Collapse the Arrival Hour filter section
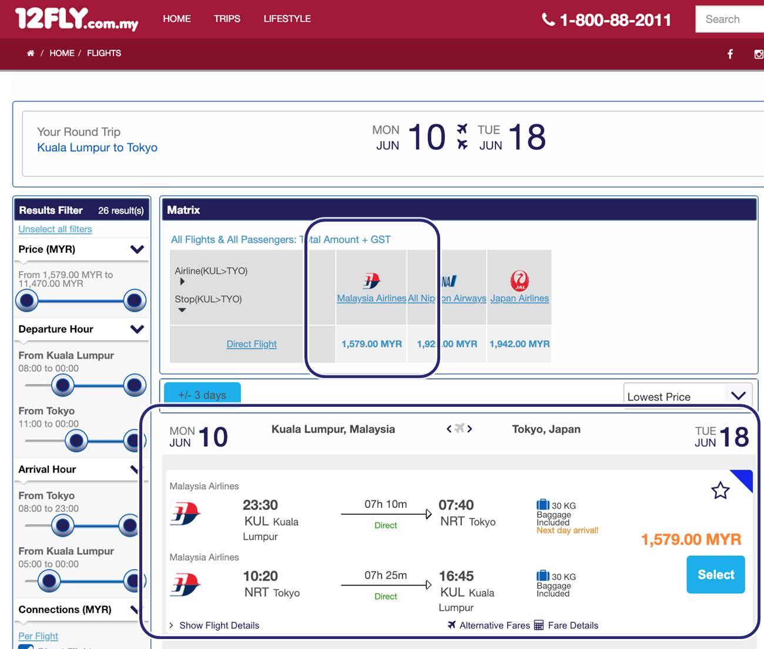The width and height of the screenshot is (764, 649). tap(135, 469)
